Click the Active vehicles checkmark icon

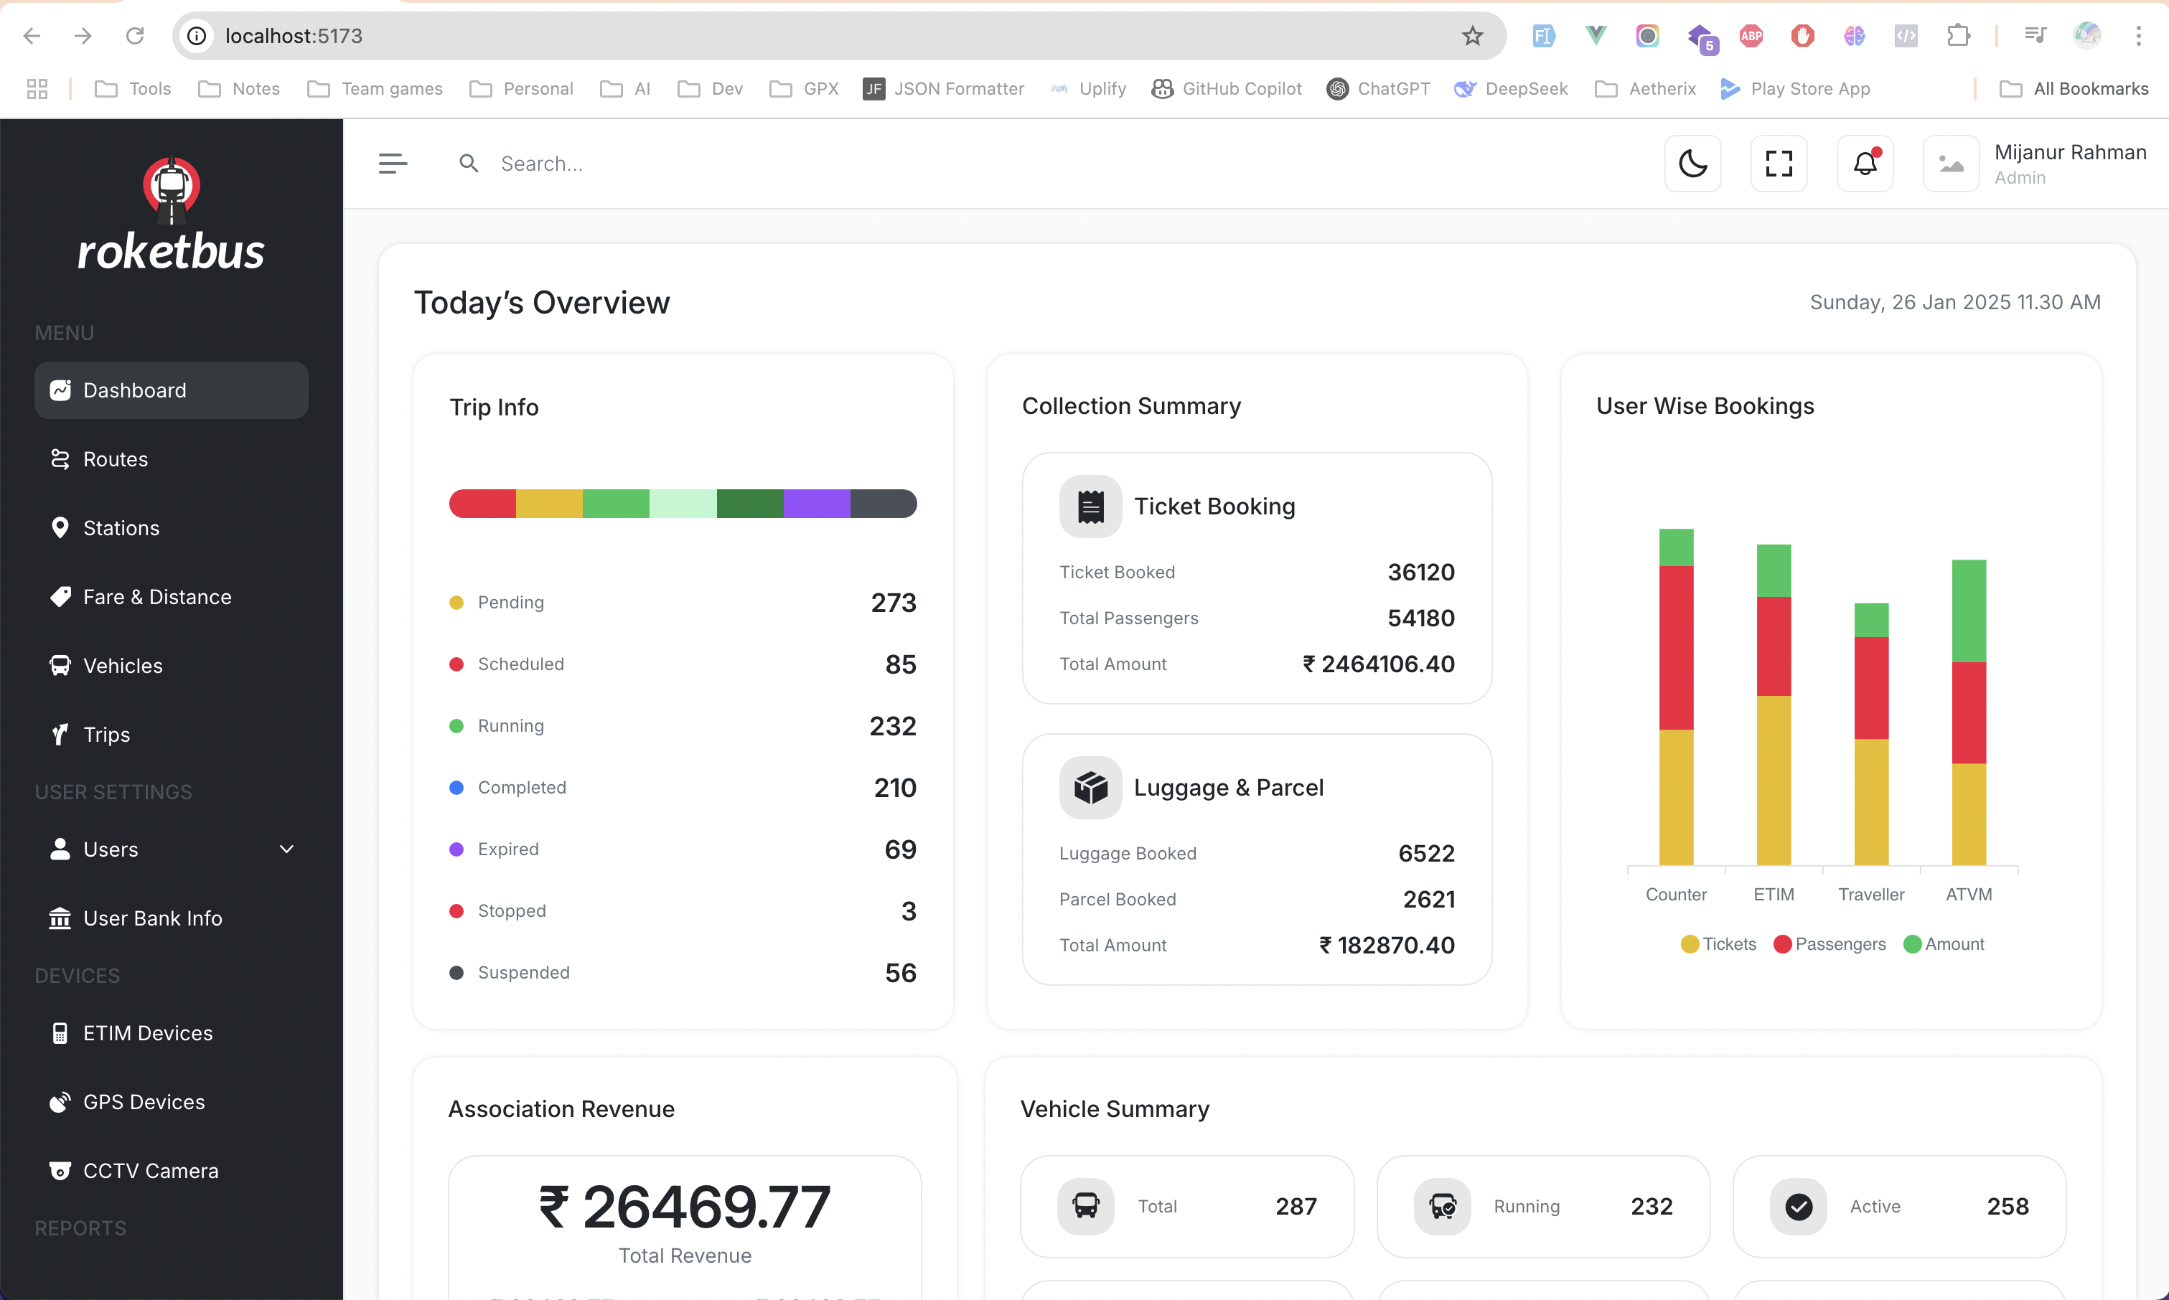click(1799, 1206)
